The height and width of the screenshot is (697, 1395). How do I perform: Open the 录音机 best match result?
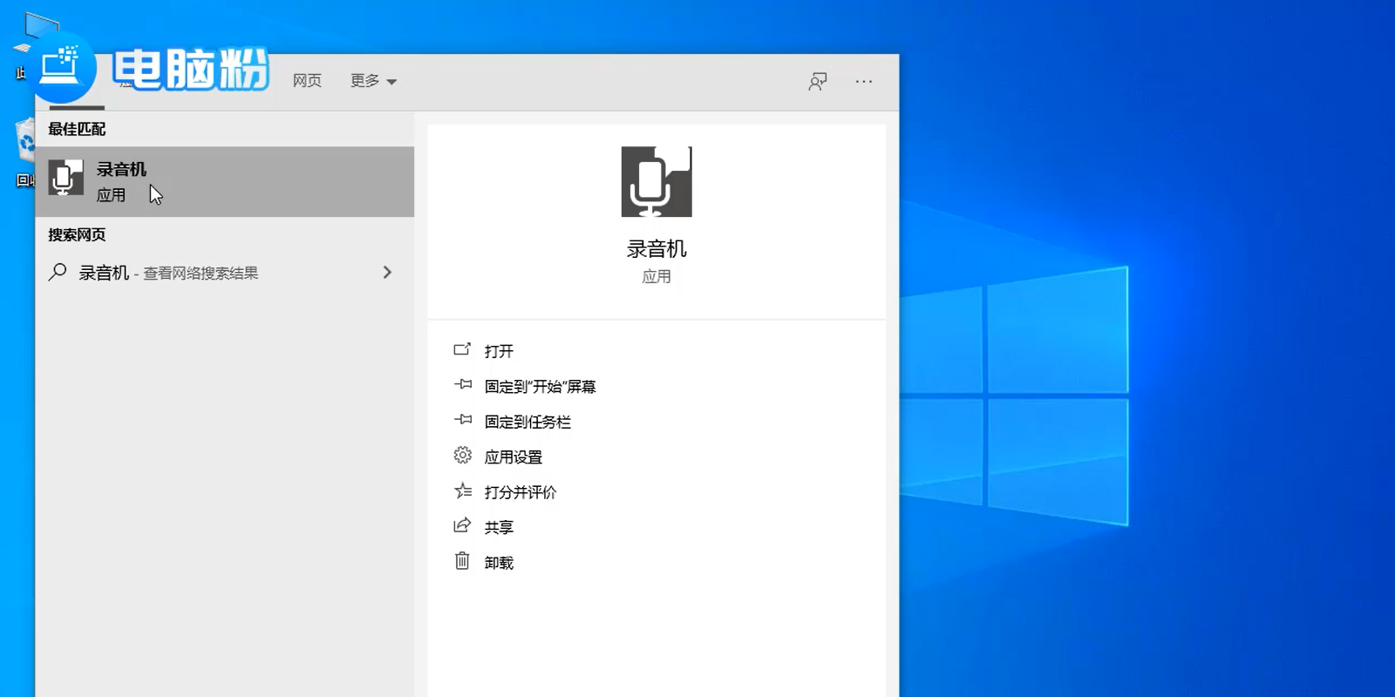pos(224,181)
